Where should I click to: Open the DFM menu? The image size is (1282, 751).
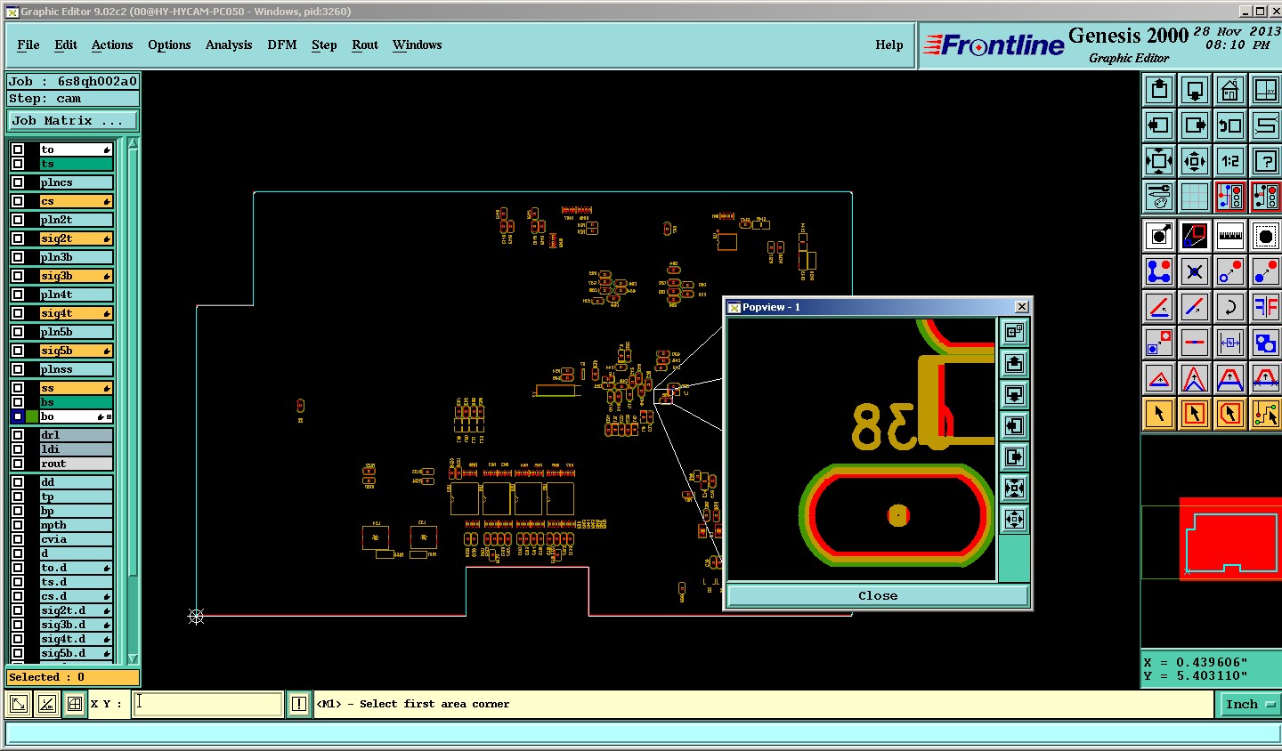[282, 44]
